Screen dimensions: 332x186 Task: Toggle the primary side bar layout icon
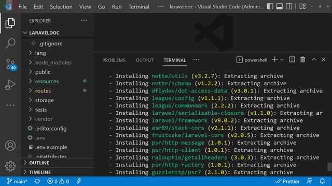point(270,6)
